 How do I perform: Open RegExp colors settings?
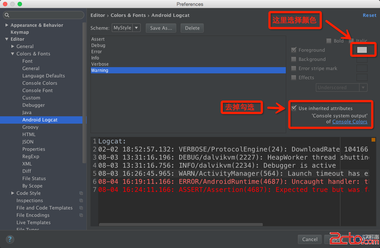tap(30, 157)
